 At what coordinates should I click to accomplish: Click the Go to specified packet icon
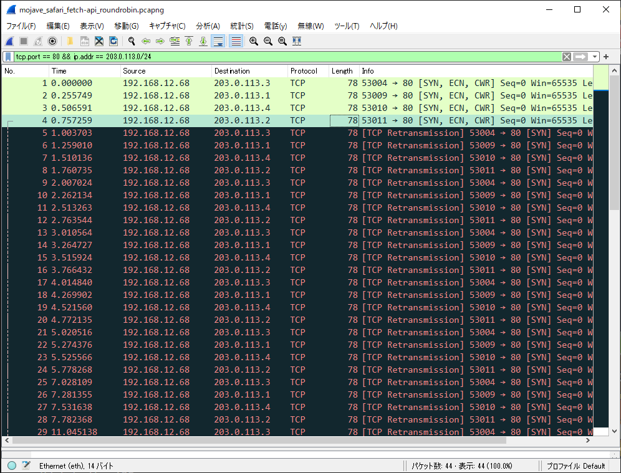click(175, 41)
